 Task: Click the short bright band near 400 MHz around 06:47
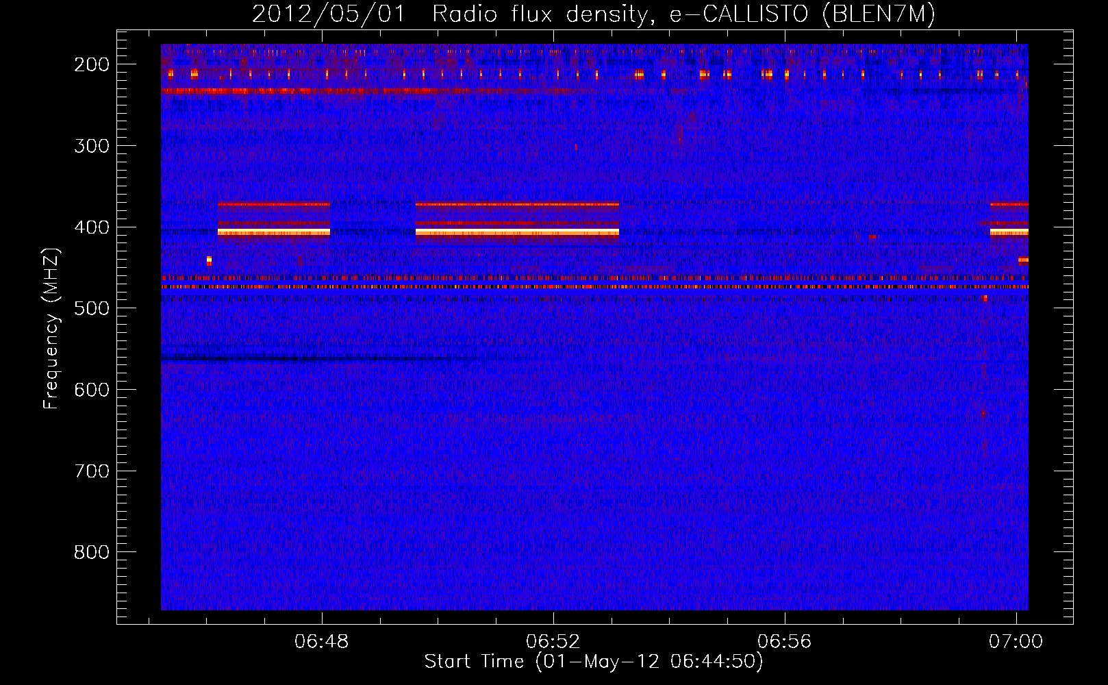[x=274, y=232]
